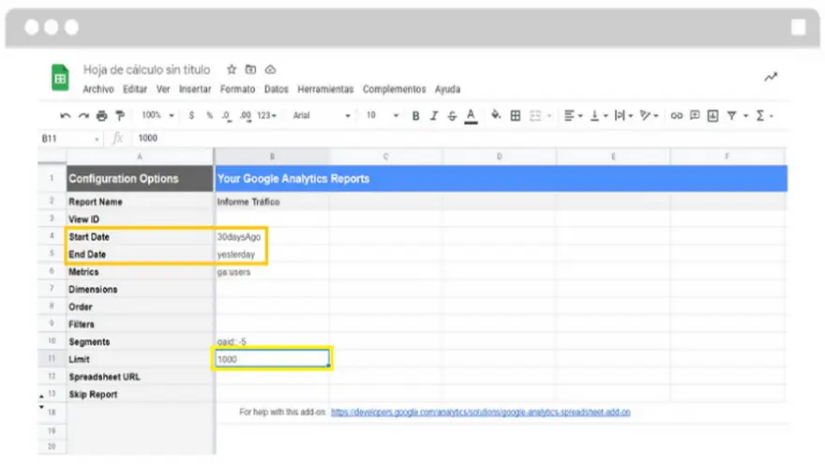
Task: Open the Herramientas menu
Action: coord(325,89)
